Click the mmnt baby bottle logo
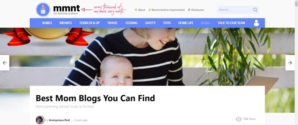 [x=43, y=9]
